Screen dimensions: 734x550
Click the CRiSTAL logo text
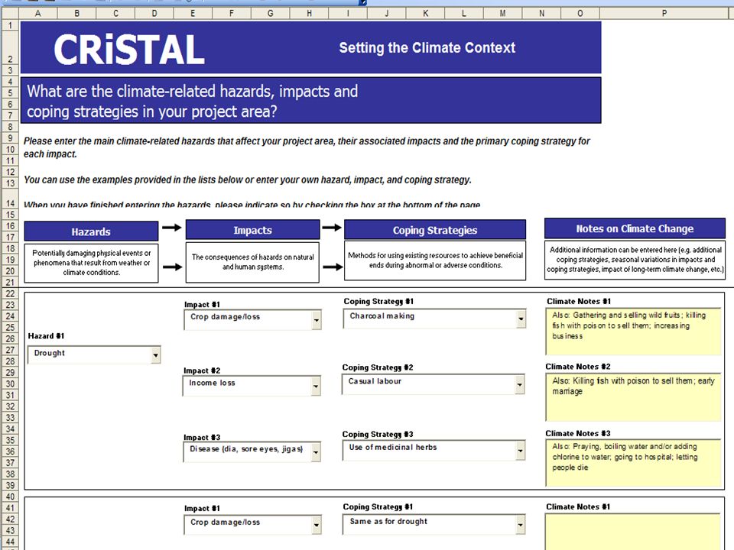tap(129, 49)
